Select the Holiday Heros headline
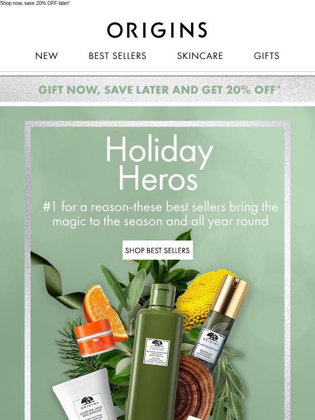 click(159, 162)
